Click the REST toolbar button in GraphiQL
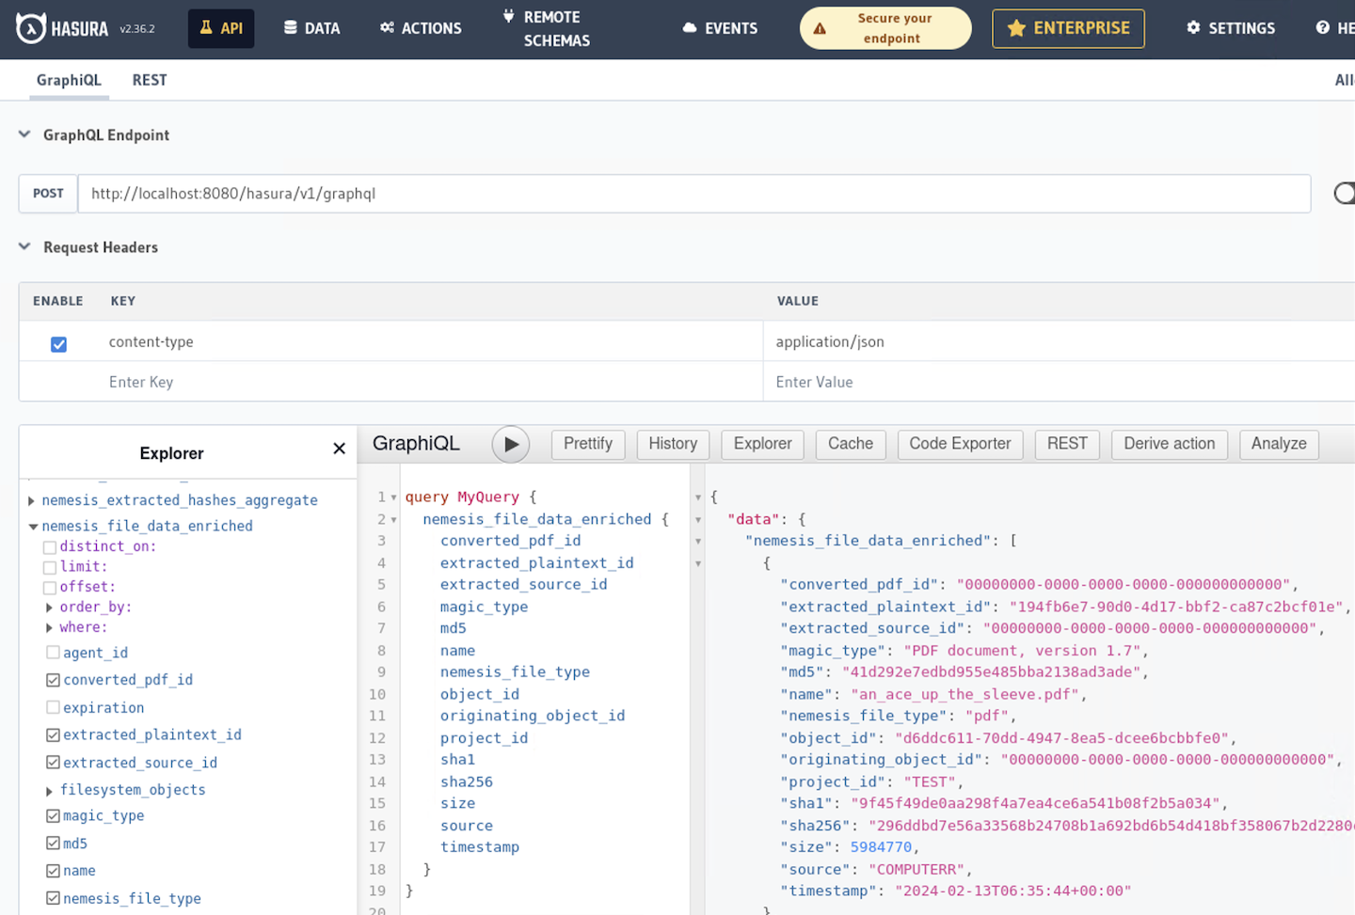 click(1067, 444)
